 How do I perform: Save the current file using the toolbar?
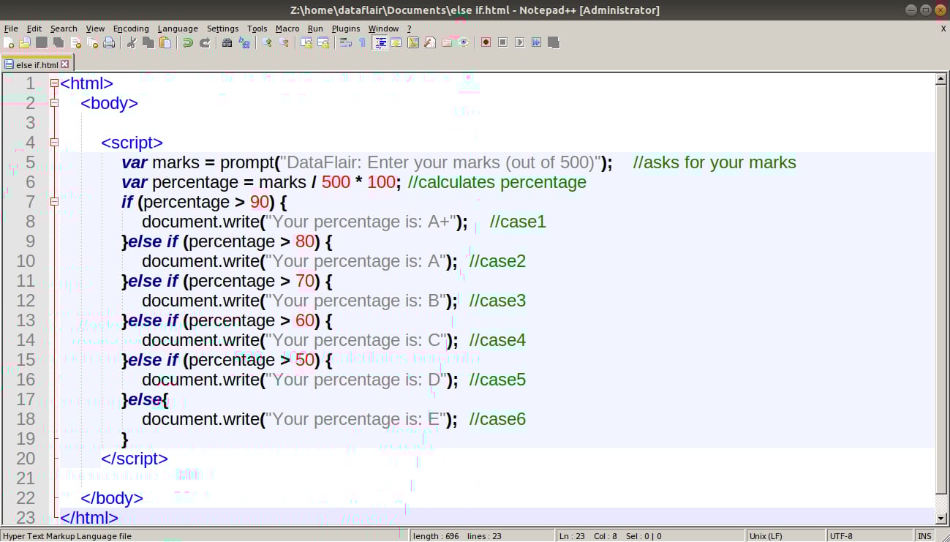point(42,42)
